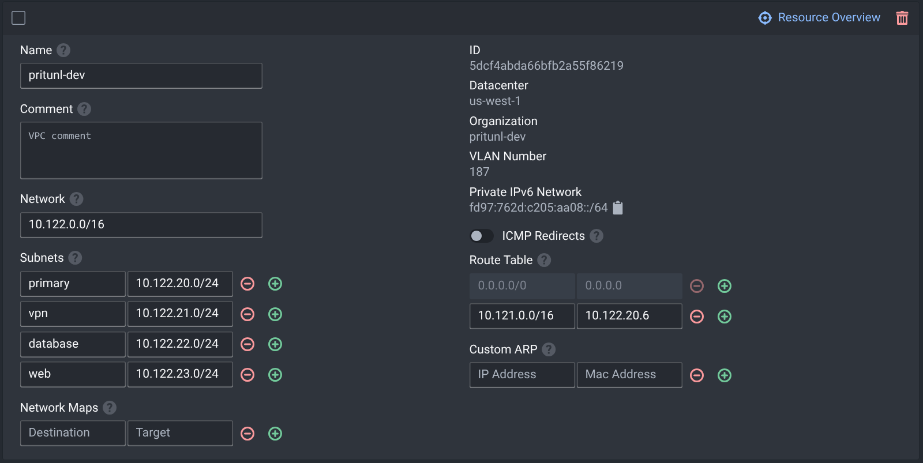Select the VPC checkbox
This screenshot has height=463, width=923.
[x=18, y=18]
